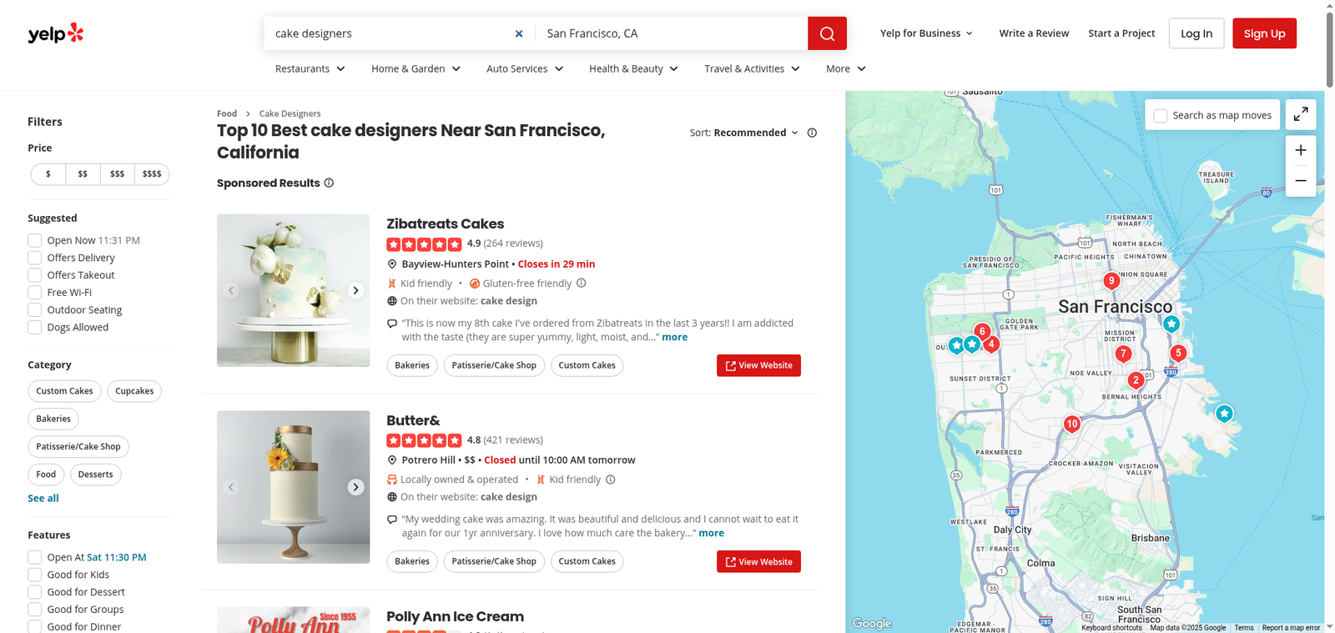Click the San Francisco, CA location field
1335x633 pixels.
pyautogui.click(x=672, y=33)
